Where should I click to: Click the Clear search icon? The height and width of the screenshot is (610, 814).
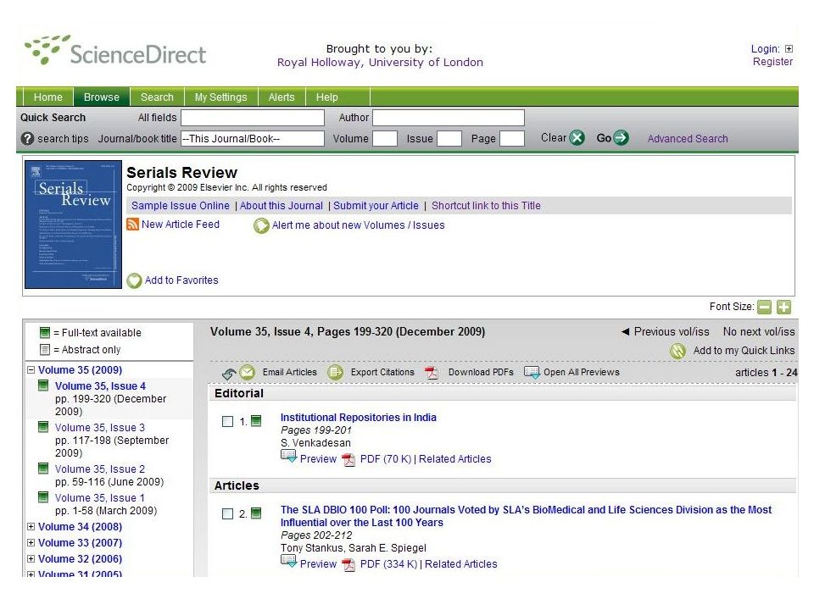[577, 138]
